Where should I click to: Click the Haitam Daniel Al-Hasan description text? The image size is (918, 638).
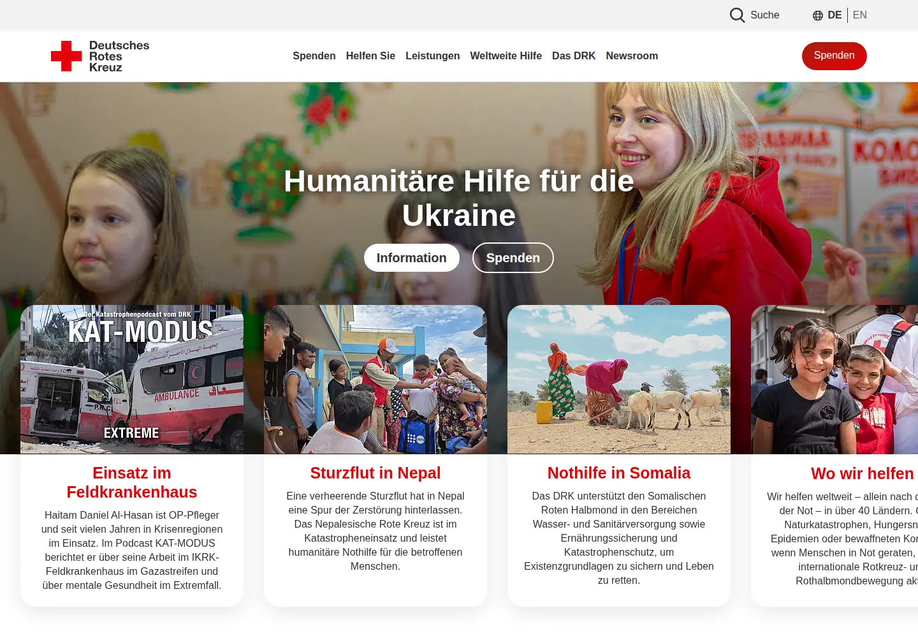pyautogui.click(x=132, y=550)
